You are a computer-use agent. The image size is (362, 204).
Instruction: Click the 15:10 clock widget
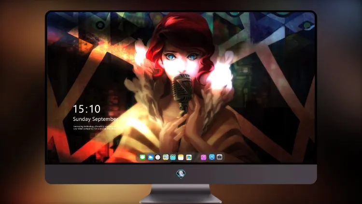tap(86, 109)
